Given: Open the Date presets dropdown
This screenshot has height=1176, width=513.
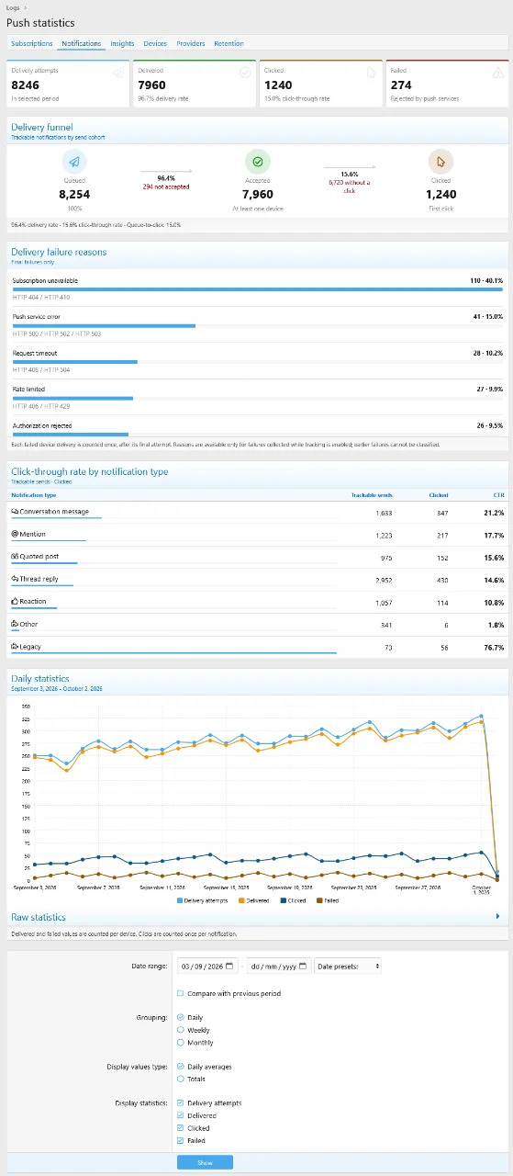Looking at the screenshot, I should pos(348,966).
